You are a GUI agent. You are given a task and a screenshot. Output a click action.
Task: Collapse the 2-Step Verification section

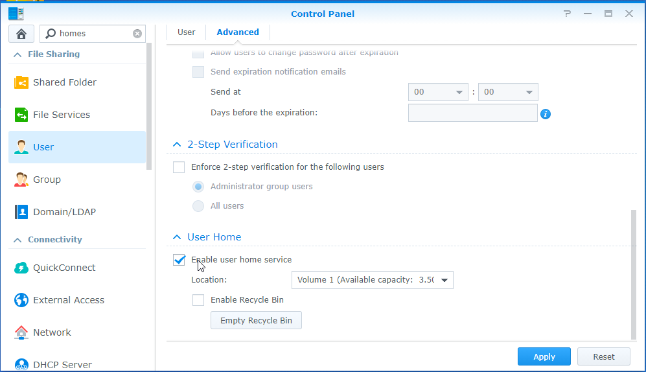coord(177,145)
